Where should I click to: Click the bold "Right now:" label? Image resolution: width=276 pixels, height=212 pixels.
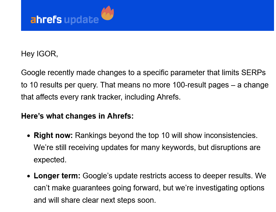click(53, 135)
